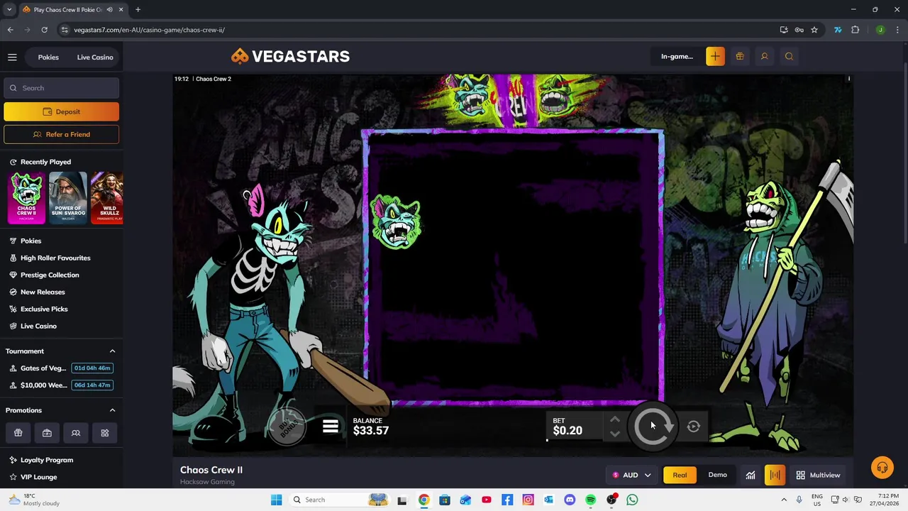Open the Live Casino header tab
The image size is (908, 511).
click(95, 57)
